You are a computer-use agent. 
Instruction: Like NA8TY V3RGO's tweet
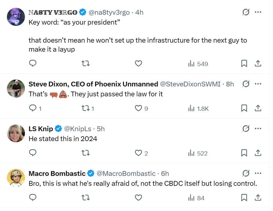coord(138,63)
